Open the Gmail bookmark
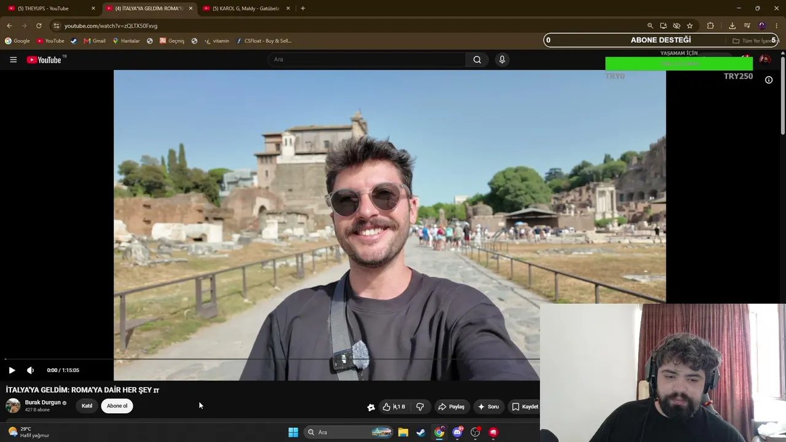The height and width of the screenshot is (442, 786). [x=95, y=41]
